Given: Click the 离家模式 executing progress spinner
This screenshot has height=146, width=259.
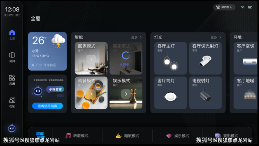Looking at the screenshot, I should pos(126,55).
